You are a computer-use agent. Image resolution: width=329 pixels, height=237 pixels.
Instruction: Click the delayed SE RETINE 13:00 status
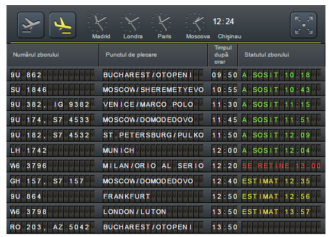click(281, 166)
